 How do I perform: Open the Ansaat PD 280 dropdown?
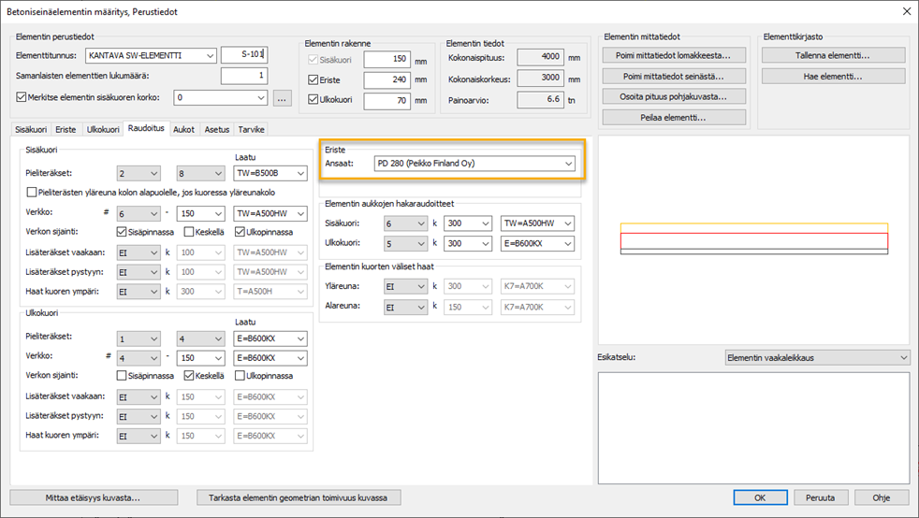point(474,164)
